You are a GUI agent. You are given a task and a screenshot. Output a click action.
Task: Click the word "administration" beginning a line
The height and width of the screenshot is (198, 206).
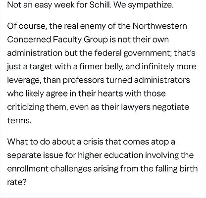coord(35,53)
